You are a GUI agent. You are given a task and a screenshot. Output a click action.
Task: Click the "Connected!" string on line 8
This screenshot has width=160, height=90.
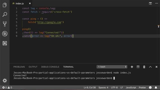click(53, 32)
